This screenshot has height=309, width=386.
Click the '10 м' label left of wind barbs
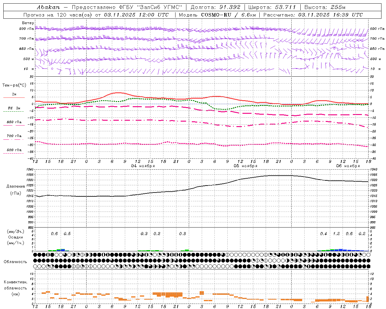pos(29,69)
